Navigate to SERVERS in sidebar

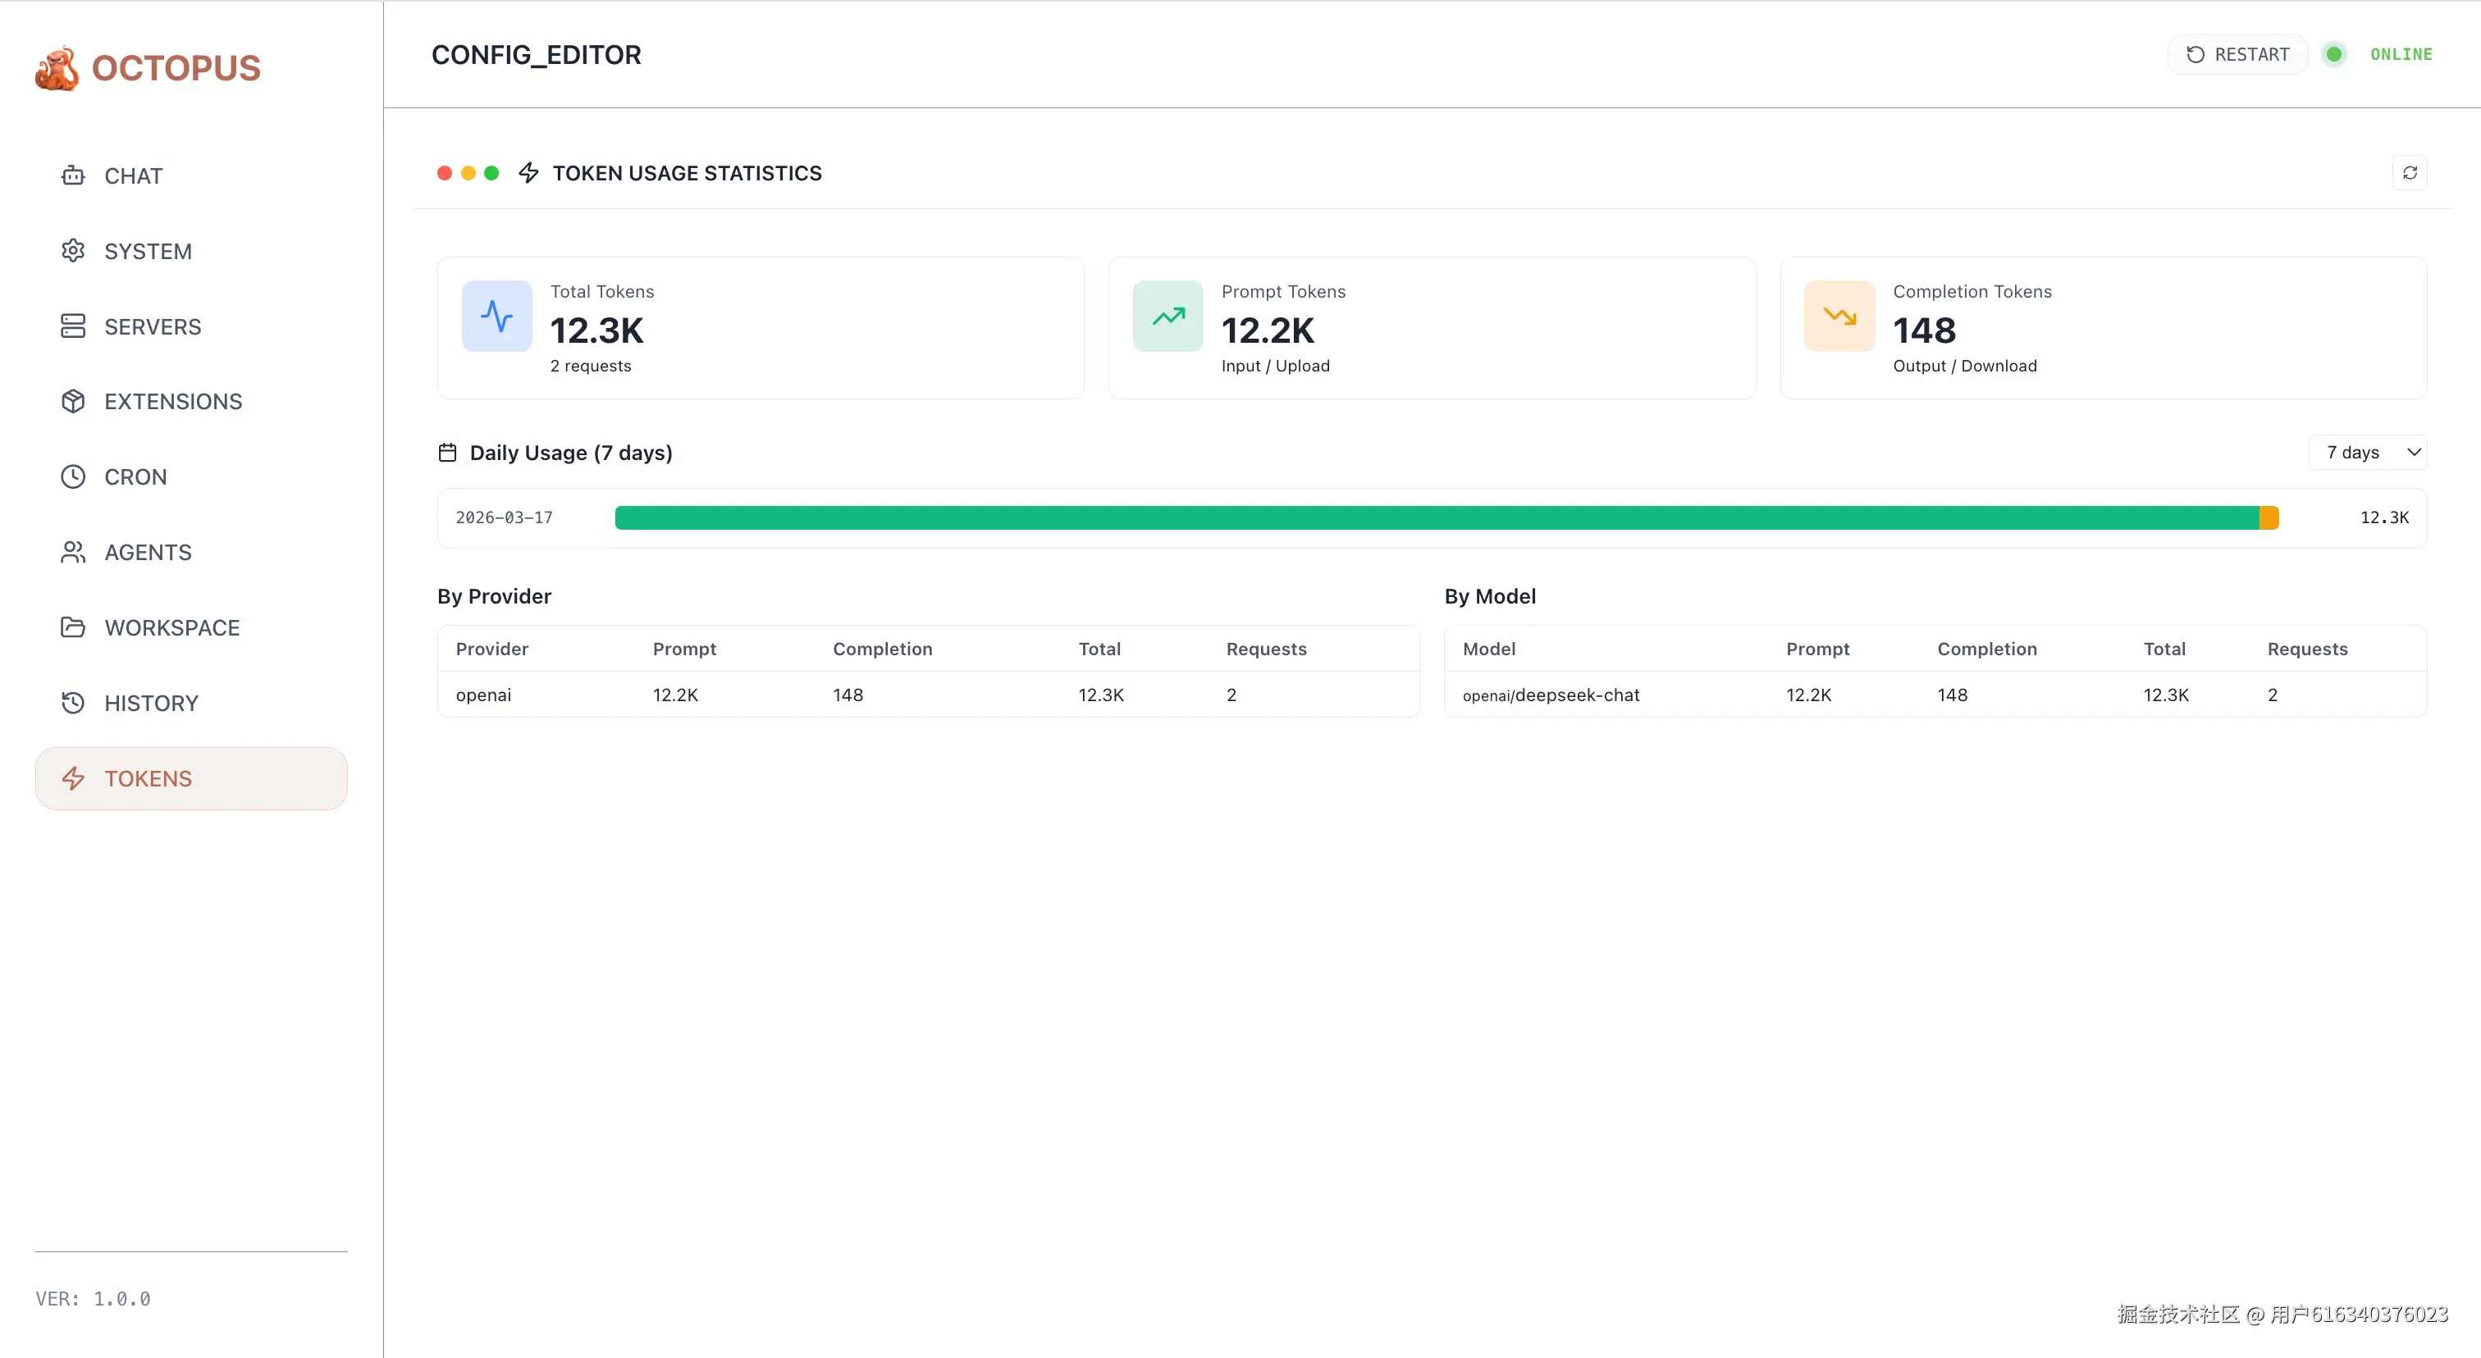[x=152, y=327]
